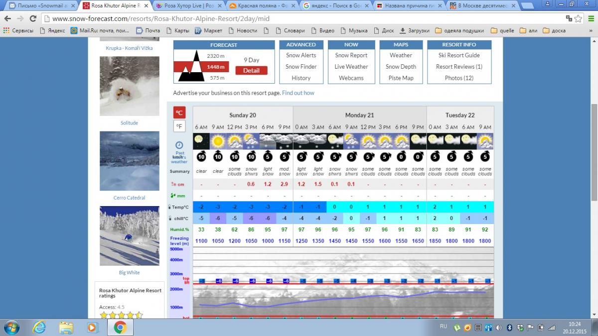
Task: Click the Big White name link
Action: pos(130,273)
